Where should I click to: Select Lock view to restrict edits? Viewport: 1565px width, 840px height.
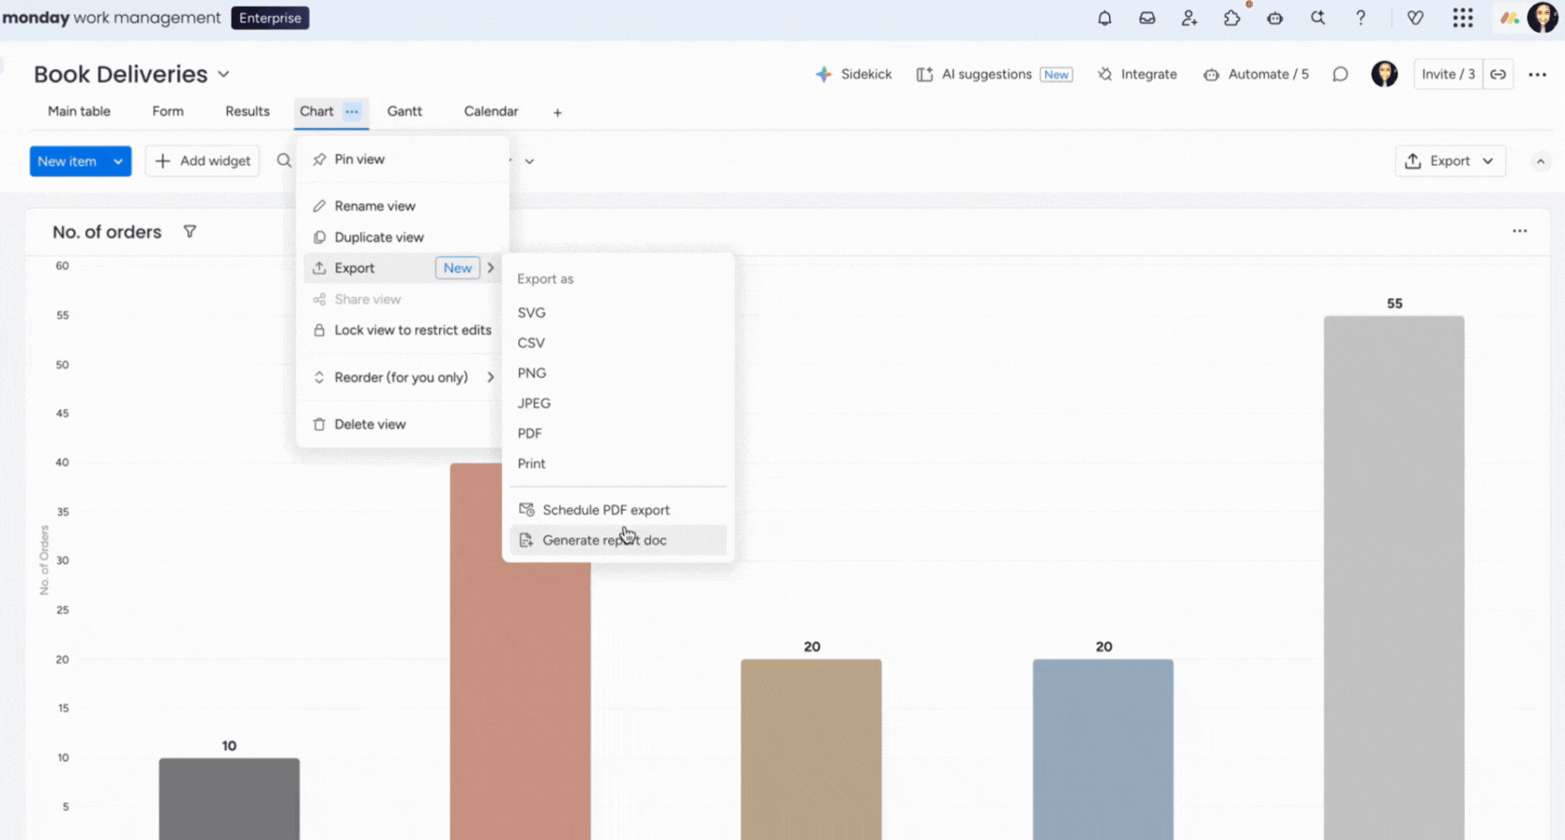412,330
